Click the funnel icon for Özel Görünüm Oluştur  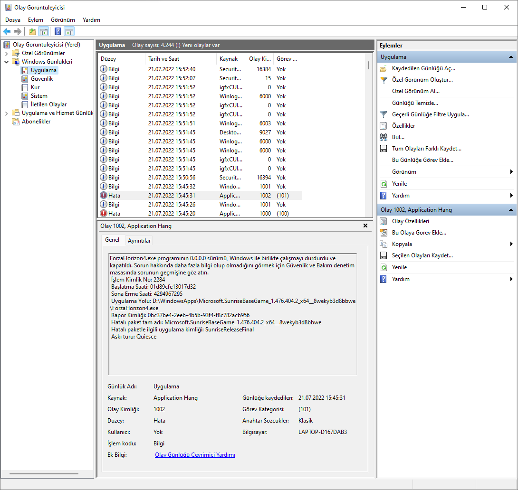pos(384,80)
